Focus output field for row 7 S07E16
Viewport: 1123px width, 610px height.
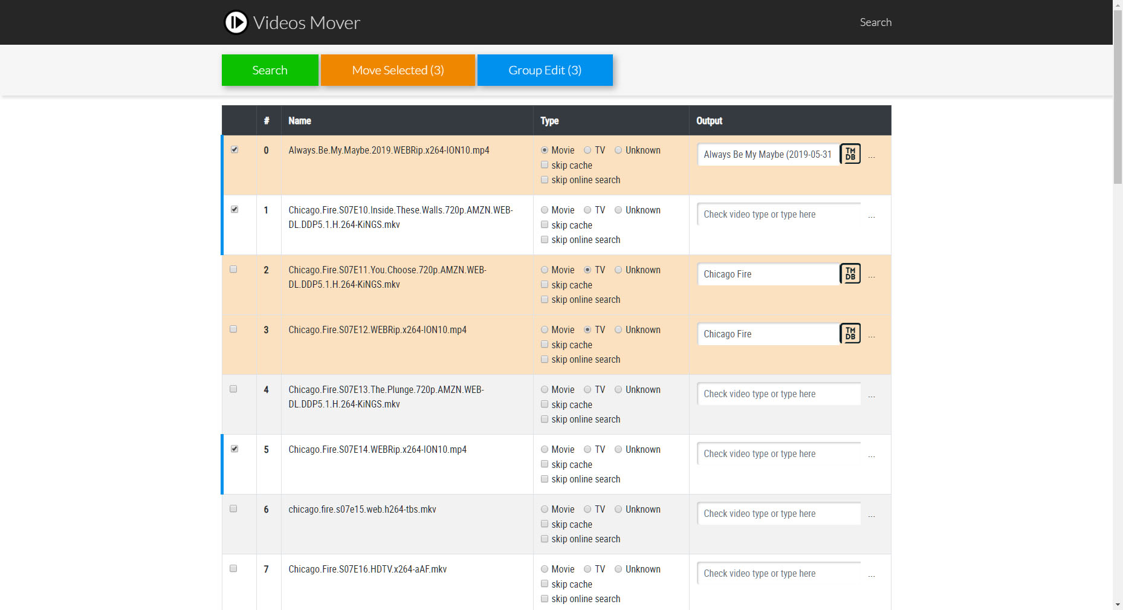[779, 573]
